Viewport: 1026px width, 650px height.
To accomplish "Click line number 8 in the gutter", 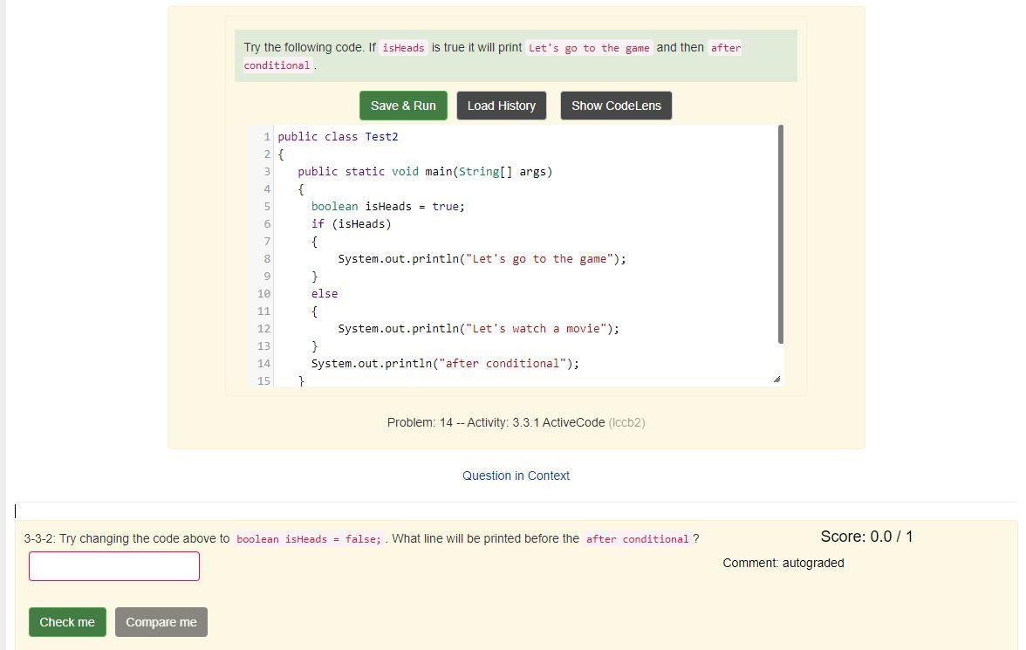I will [x=266, y=258].
